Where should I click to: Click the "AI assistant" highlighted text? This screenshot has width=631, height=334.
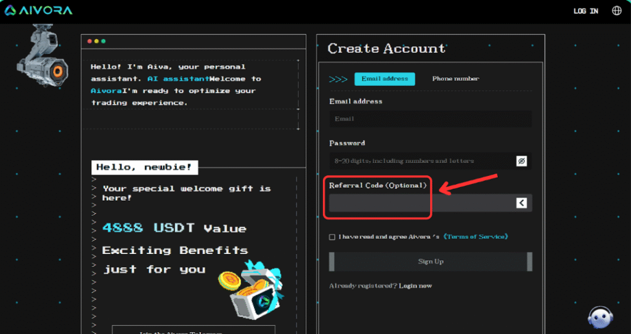[178, 79]
